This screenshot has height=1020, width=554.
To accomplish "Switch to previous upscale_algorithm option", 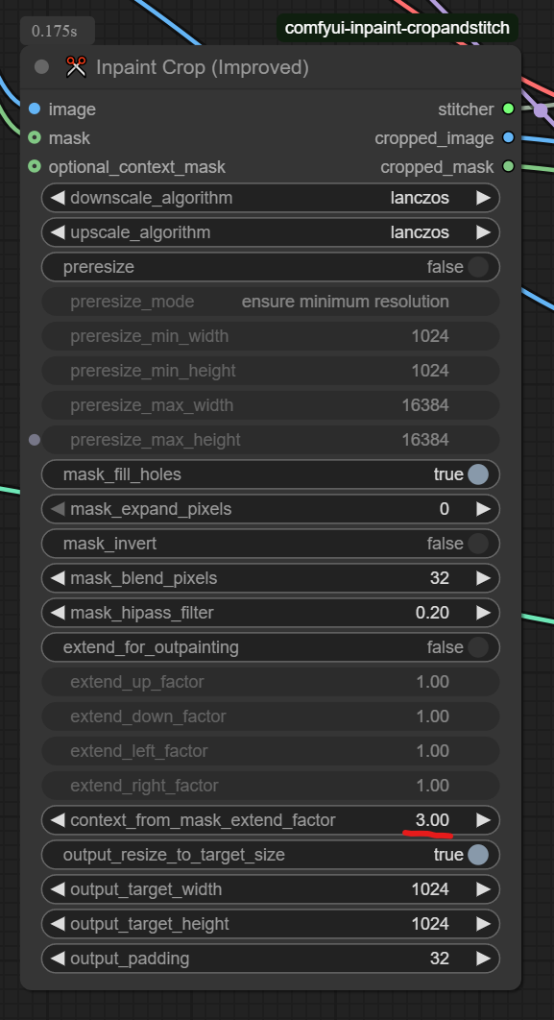I will pos(58,232).
